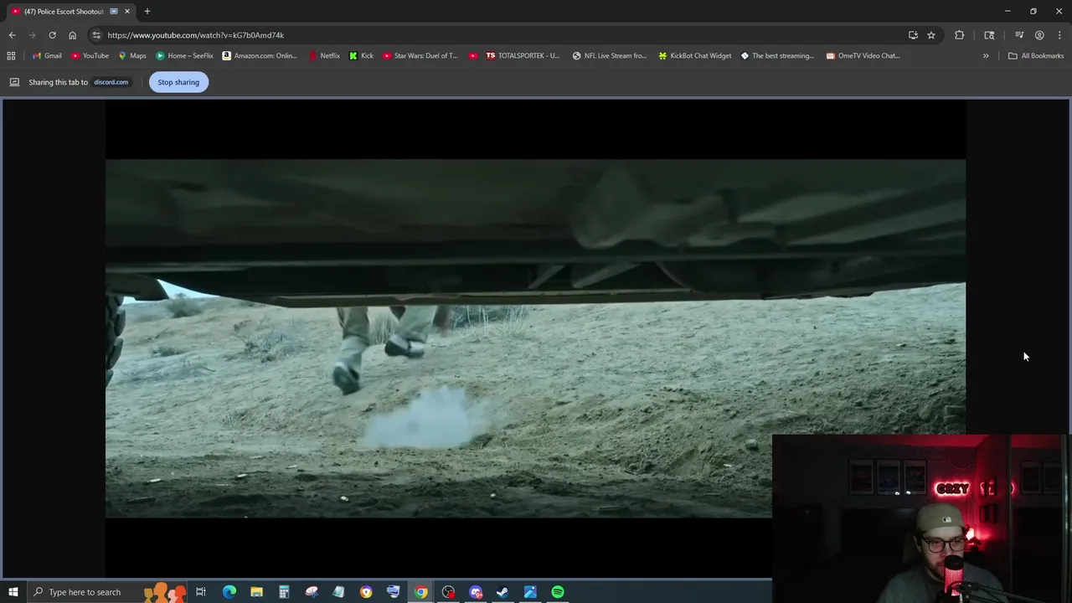
Task: Open Task View in taskbar
Action: (x=201, y=592)
